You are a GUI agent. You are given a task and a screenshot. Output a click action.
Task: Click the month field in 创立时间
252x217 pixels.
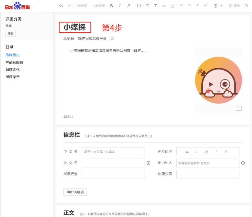(206, 152)
